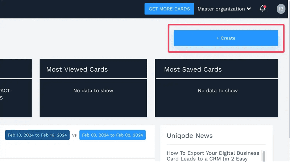The image size is (290, 162).
Task: Click 'No data to show' under Most Viewed Cards
Action: point(93,91)
